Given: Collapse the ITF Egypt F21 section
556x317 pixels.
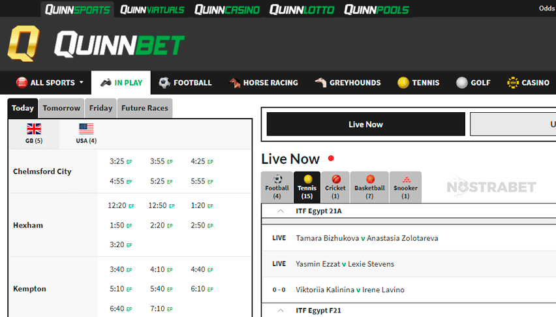Looking at the screenshot, I should 281,310.
